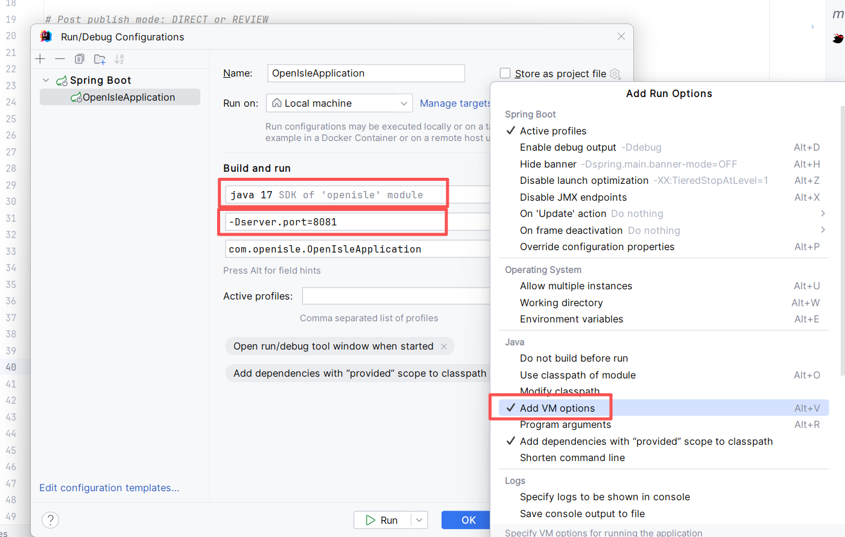Remove the 'Open run/debug tool window' chip
The height and width of the screenshot is (537, 845).
[444, 347]
